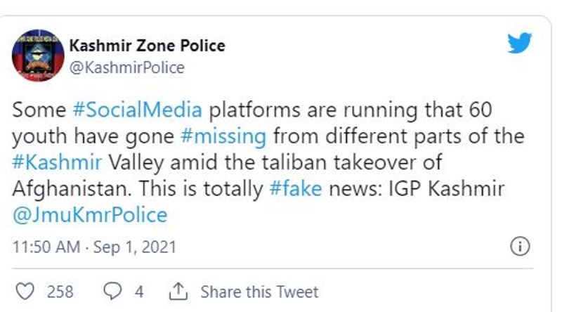
Task: Click the 258 likes count
Action: (60, 291)
